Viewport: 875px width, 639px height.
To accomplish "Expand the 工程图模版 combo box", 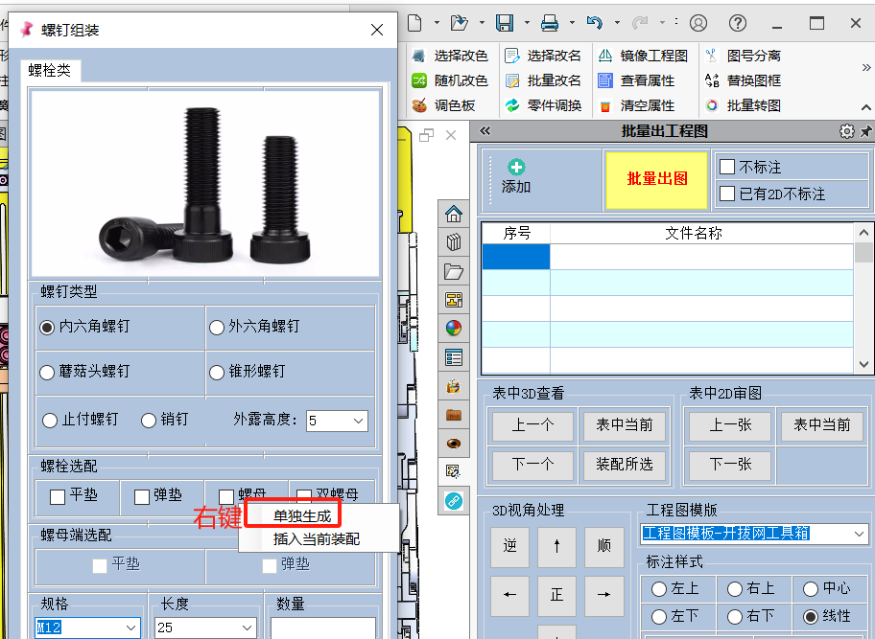I will tap(753, 534).
